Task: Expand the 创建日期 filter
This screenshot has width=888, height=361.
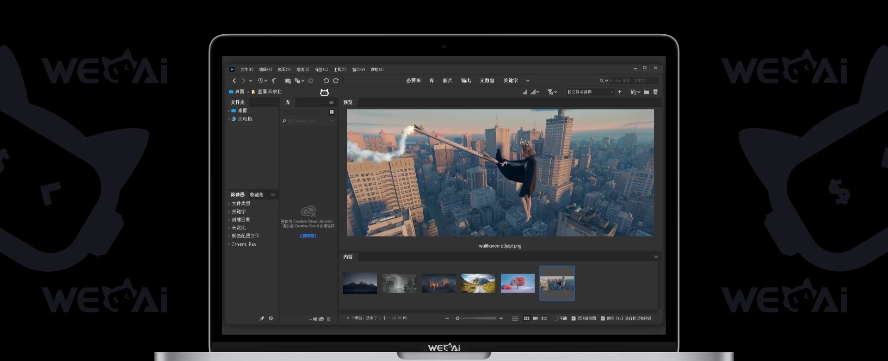Action: click(x=228, y=220)
